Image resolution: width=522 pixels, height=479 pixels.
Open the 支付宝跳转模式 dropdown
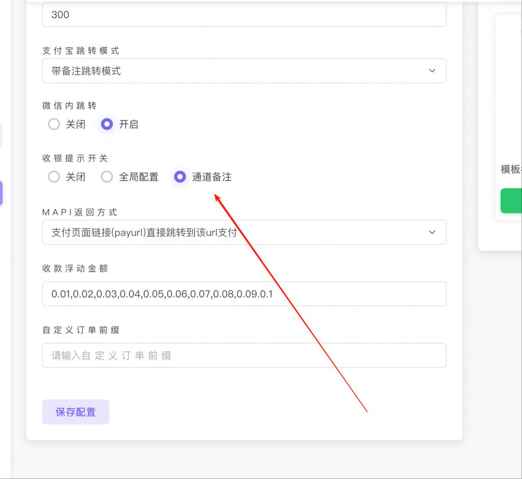244,71
